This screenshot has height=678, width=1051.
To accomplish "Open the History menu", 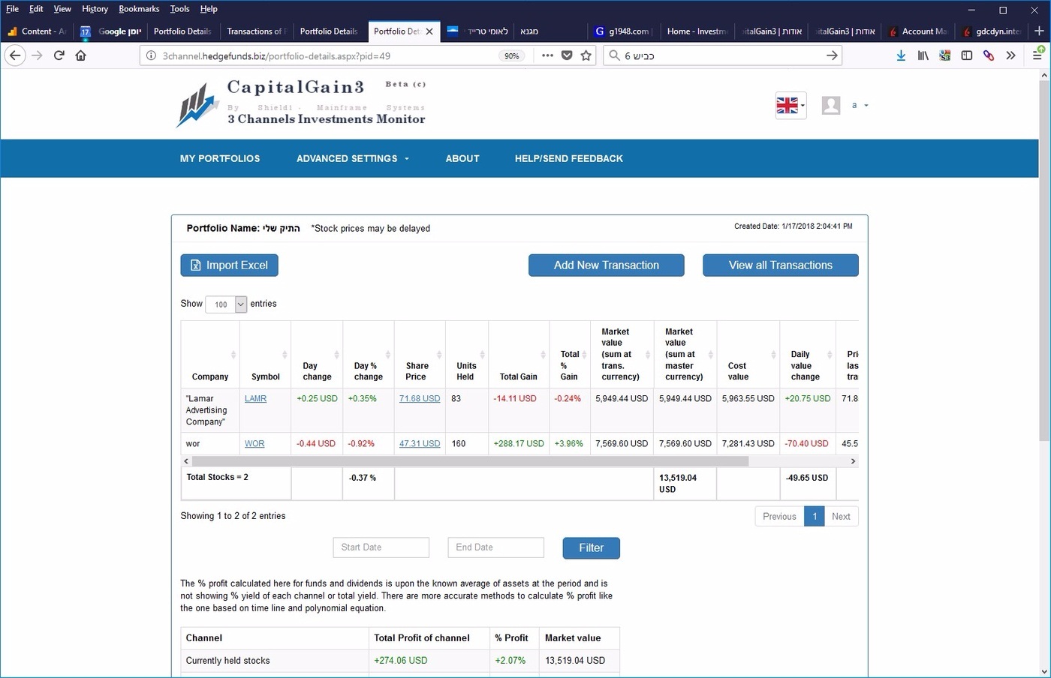I will pyautogui.click(x=95, y=9).
